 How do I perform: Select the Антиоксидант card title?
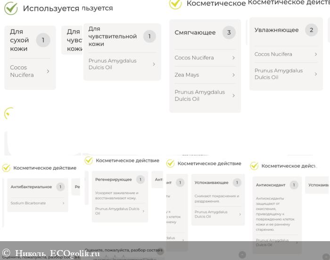[x=271, y=185]
